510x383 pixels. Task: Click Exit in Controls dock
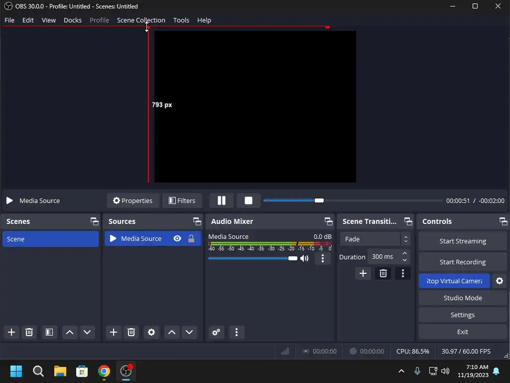tap(463, 332)
